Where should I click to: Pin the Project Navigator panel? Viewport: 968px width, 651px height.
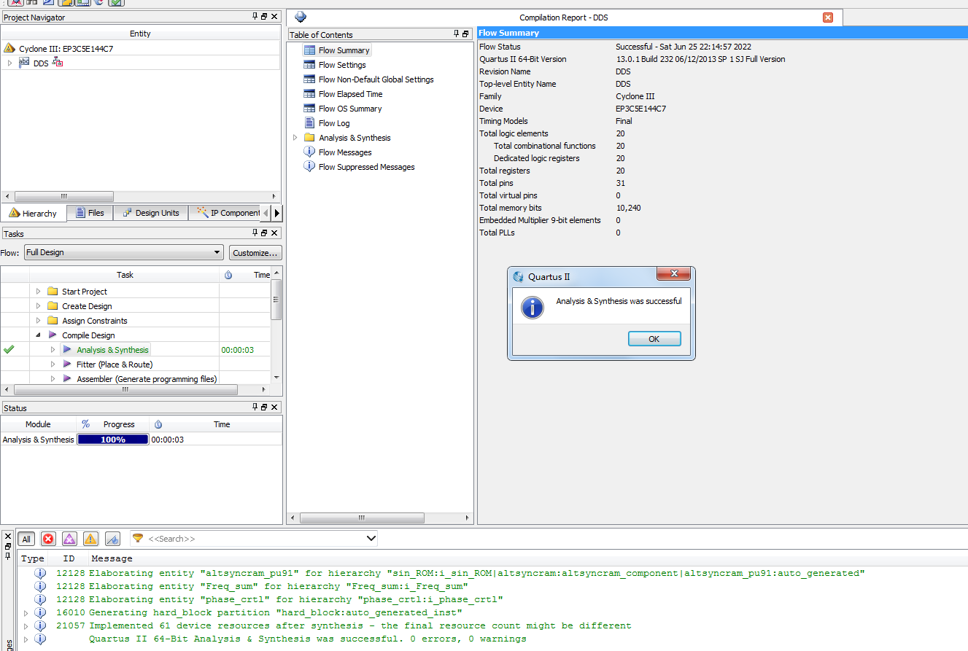[255, 17]
